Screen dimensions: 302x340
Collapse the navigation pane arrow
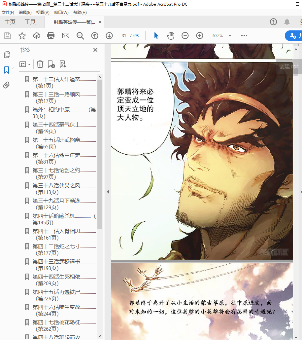coord(108,192)
